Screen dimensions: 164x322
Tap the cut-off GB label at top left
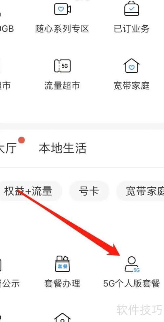click(x=7, y=29)
